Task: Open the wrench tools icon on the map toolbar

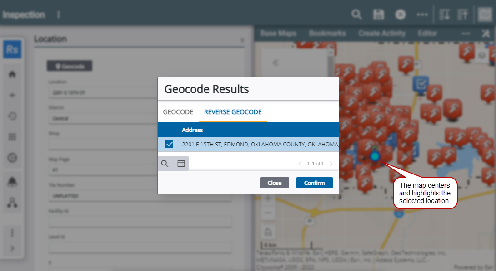Action: pyautogui.click(x=486, y=33)
